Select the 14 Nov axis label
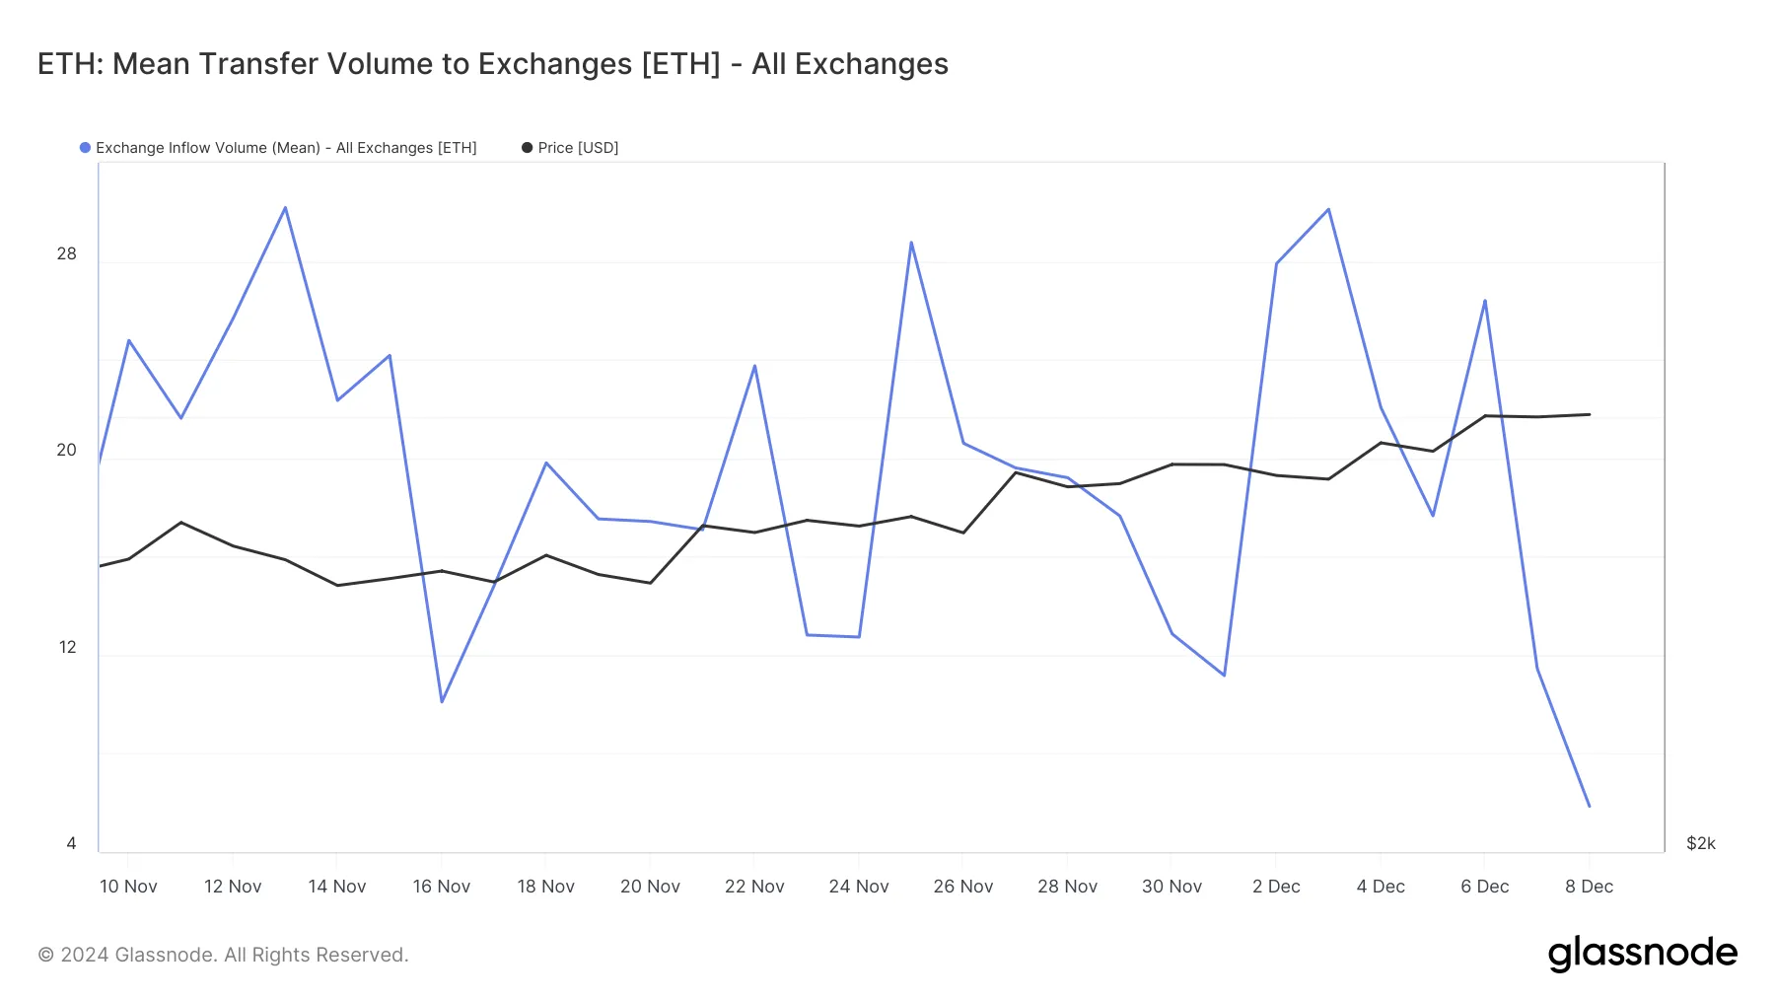Screen dimensions: 1775x999 pyautogui.click(x=337, y=887)
